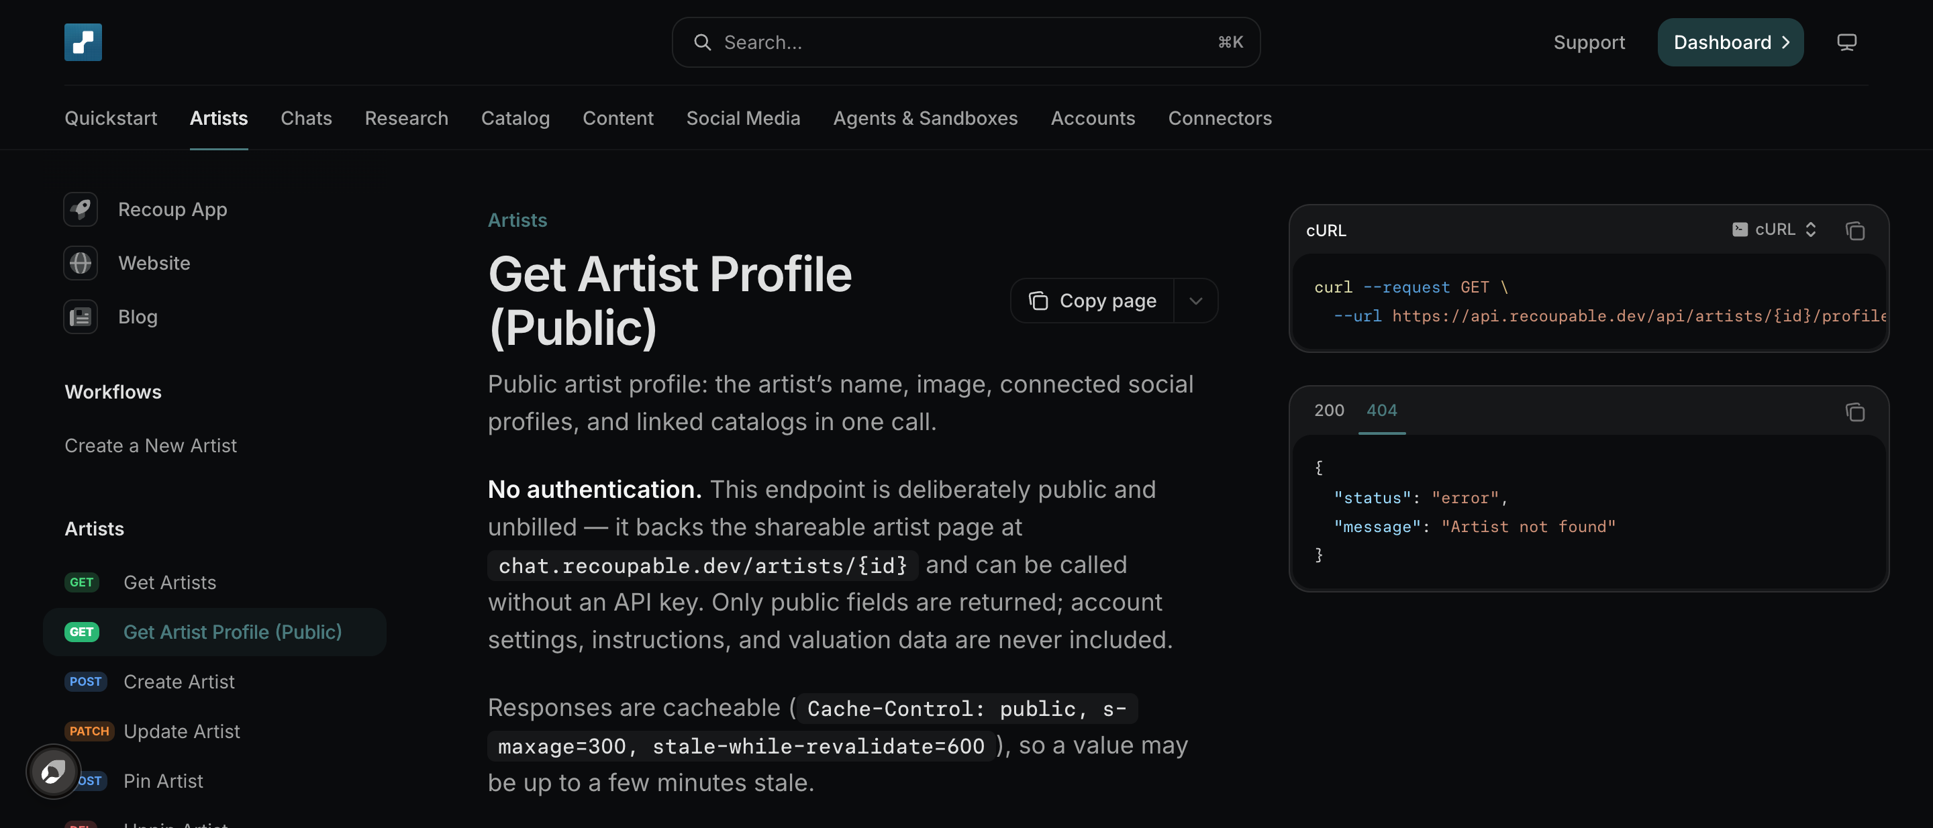
Task: Click the ⌘K shortcut hint in search
Action: (1230, 43)
